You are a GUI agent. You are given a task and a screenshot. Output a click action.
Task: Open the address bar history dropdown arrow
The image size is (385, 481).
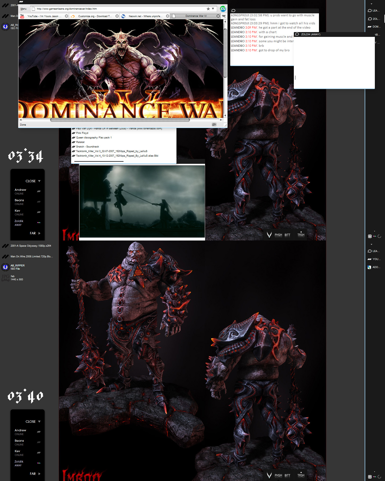pos(213,9)
